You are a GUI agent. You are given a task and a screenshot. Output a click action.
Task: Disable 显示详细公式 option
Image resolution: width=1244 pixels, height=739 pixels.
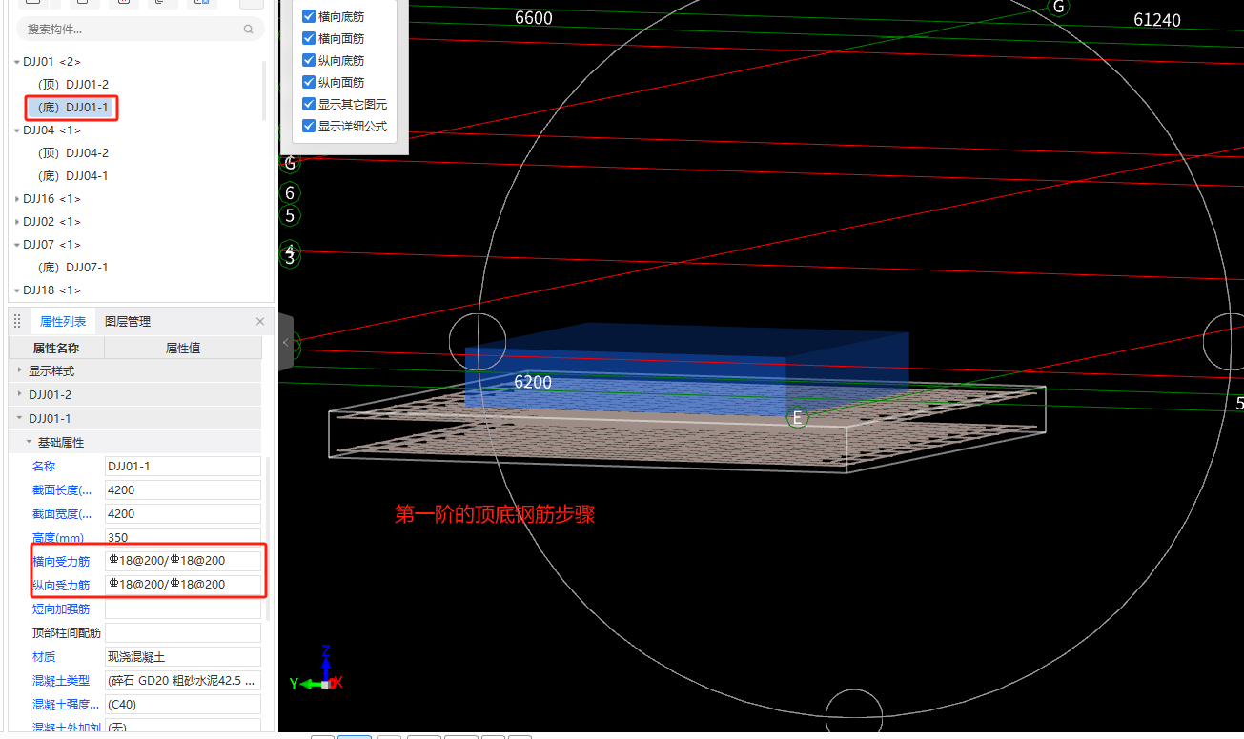(x=309, y=126)
